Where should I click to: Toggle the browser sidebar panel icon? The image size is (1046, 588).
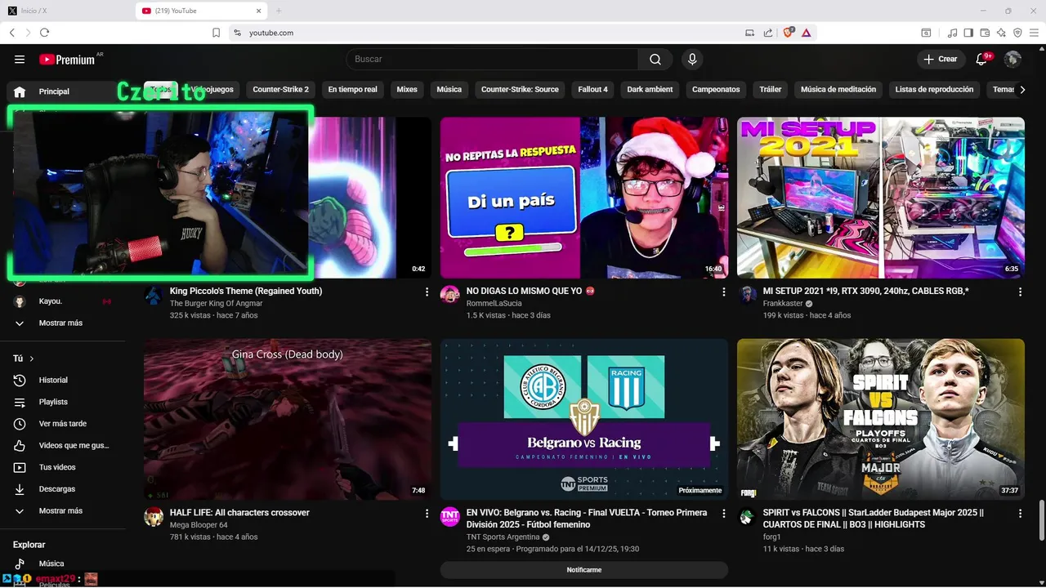(x=968, y=33)
